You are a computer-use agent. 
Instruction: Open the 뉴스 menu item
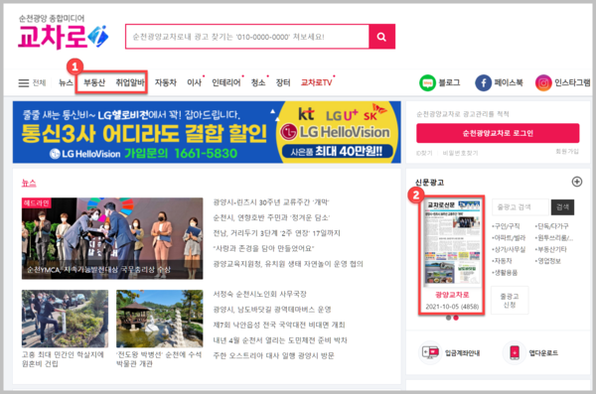pos(66,82)
